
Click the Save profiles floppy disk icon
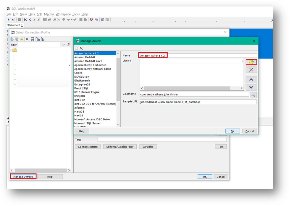tap(33, 39)
